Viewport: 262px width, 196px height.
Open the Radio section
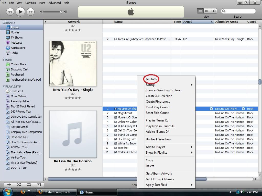(x=14, y=53)
